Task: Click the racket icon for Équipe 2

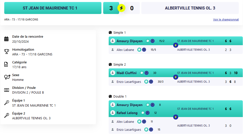Action: click(x=6, y=115)
